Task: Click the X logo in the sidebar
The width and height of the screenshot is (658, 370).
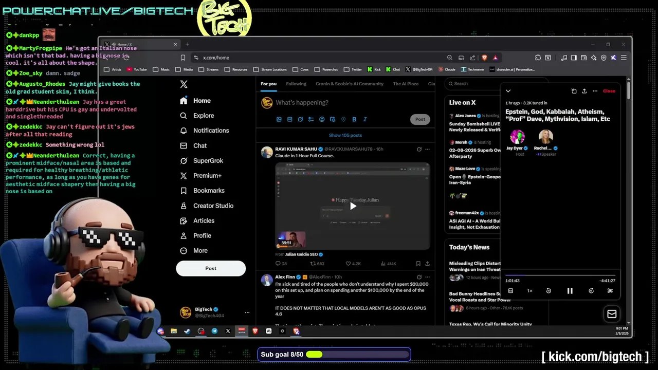Action: click(x=184, y=84)
